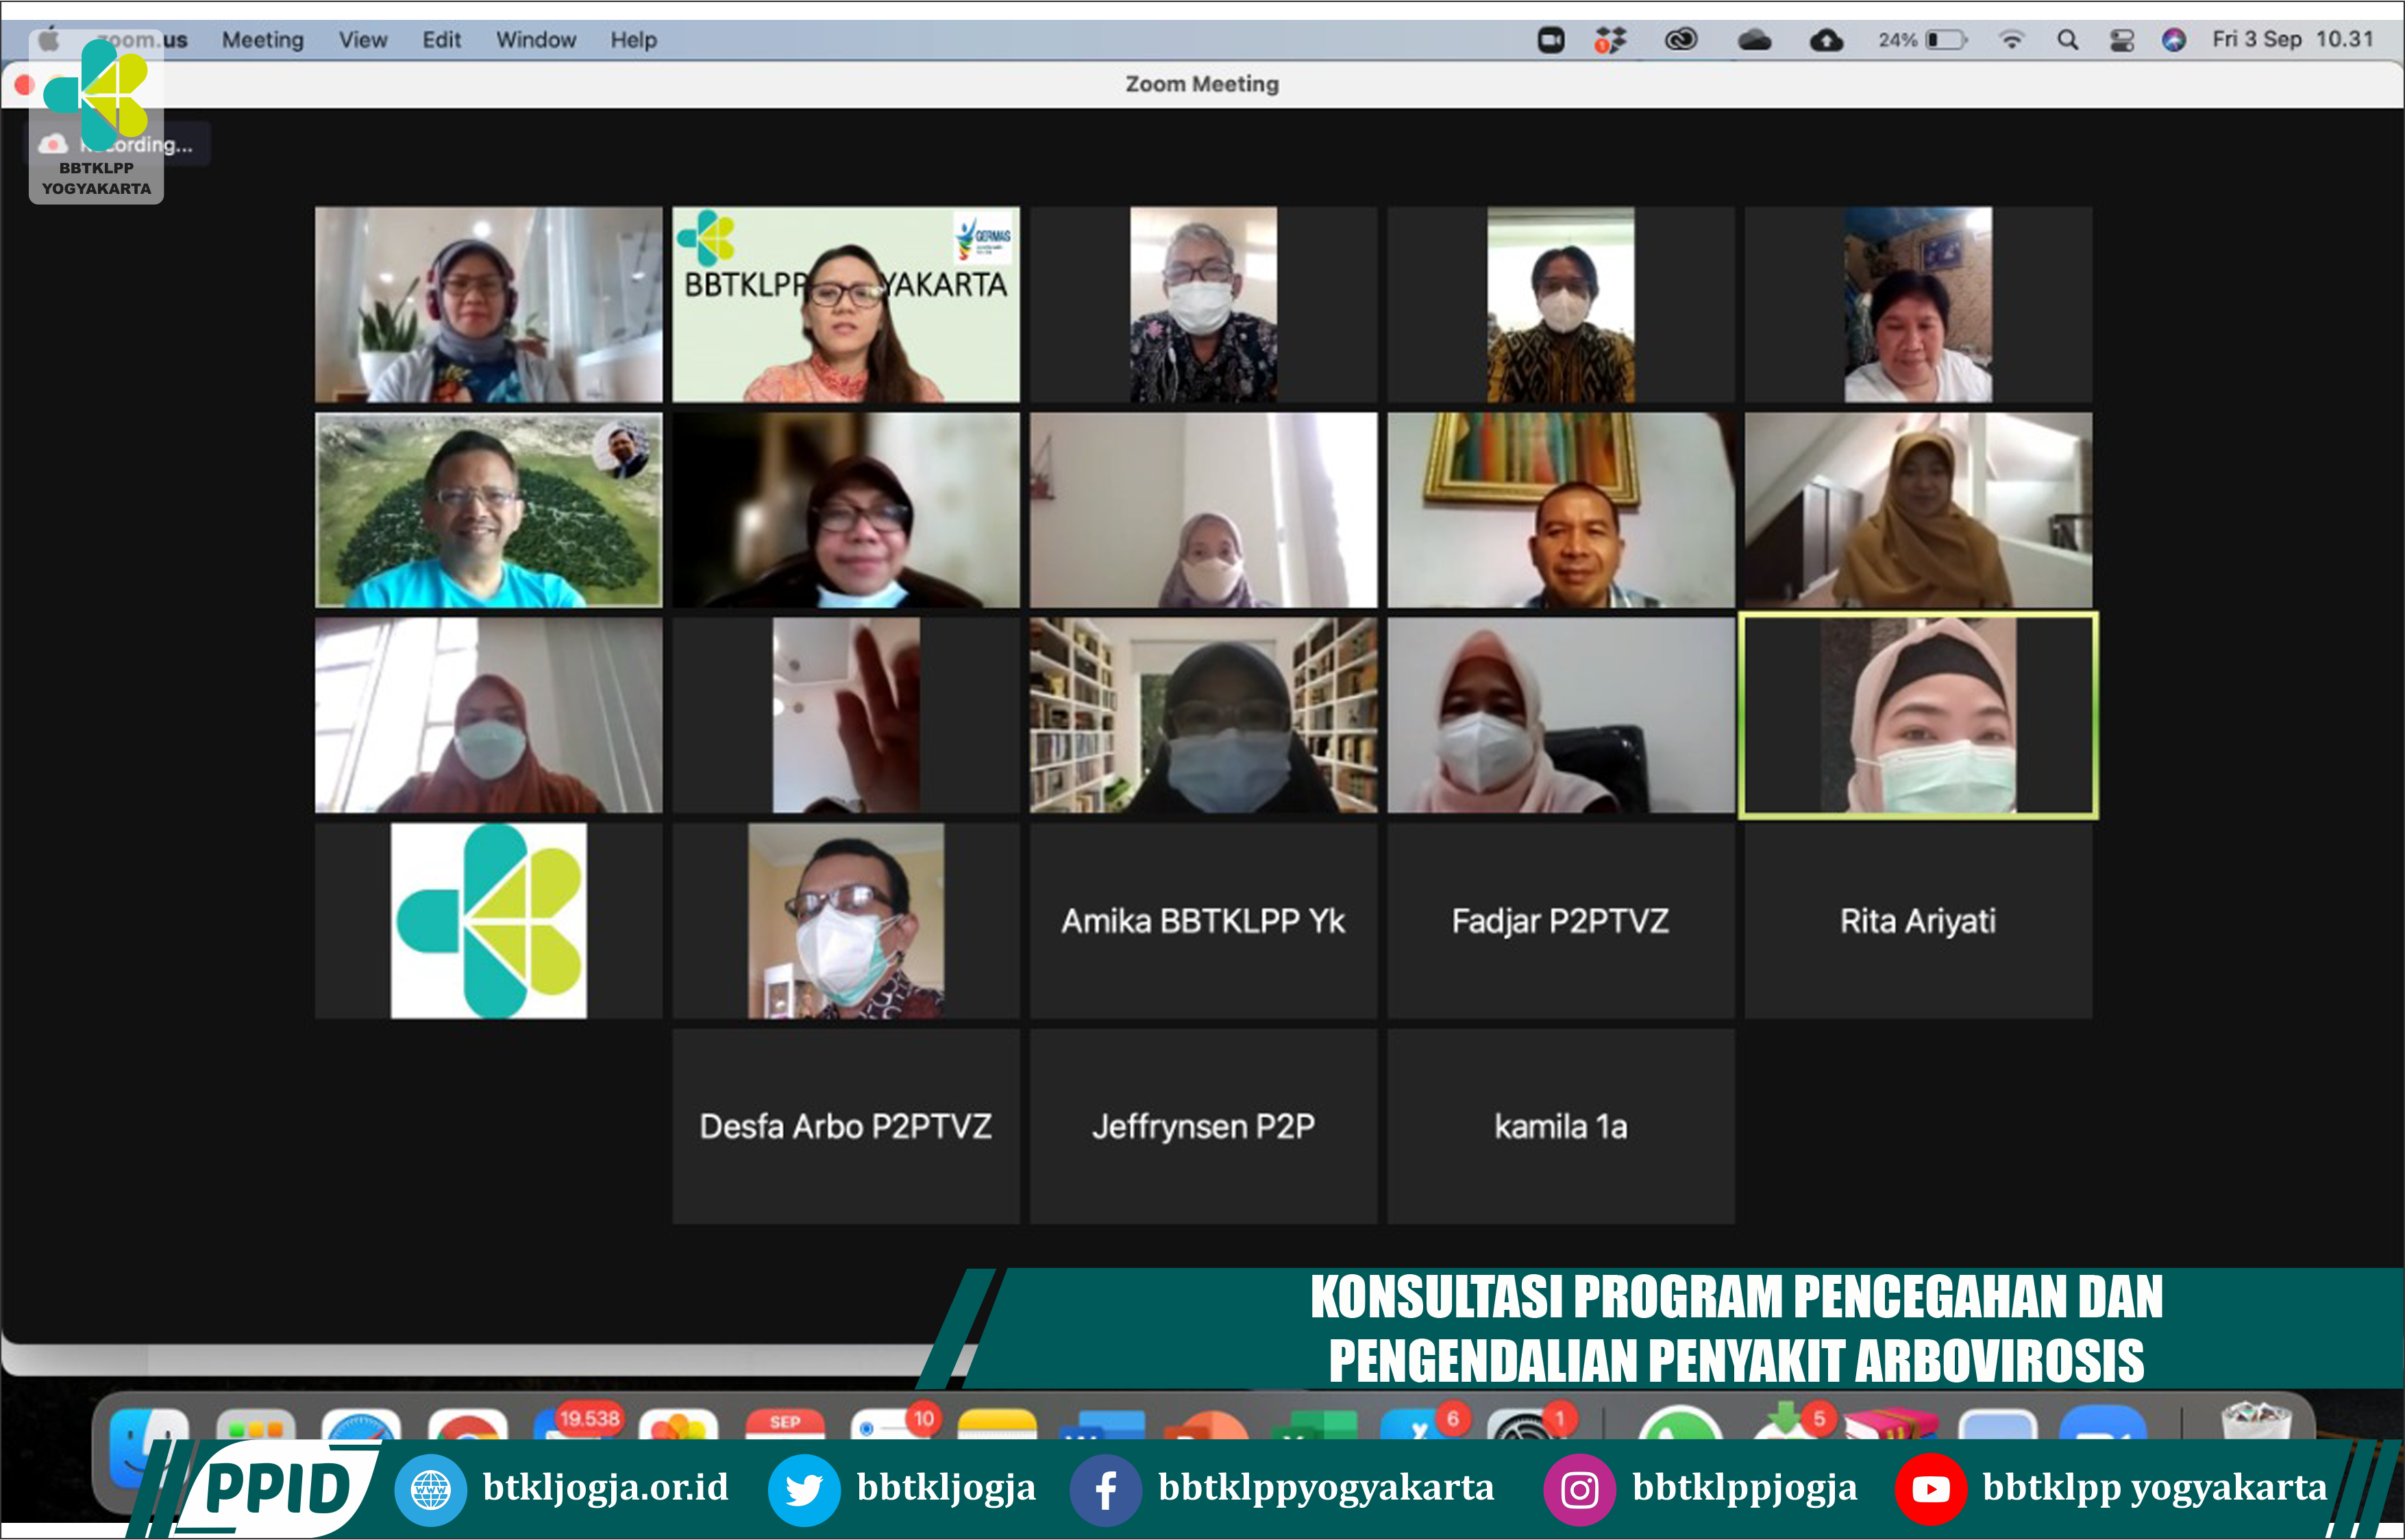The image size is (2405, 1540).
Task: Click man in front of framed painting
Action: (x=1560, y=510)
